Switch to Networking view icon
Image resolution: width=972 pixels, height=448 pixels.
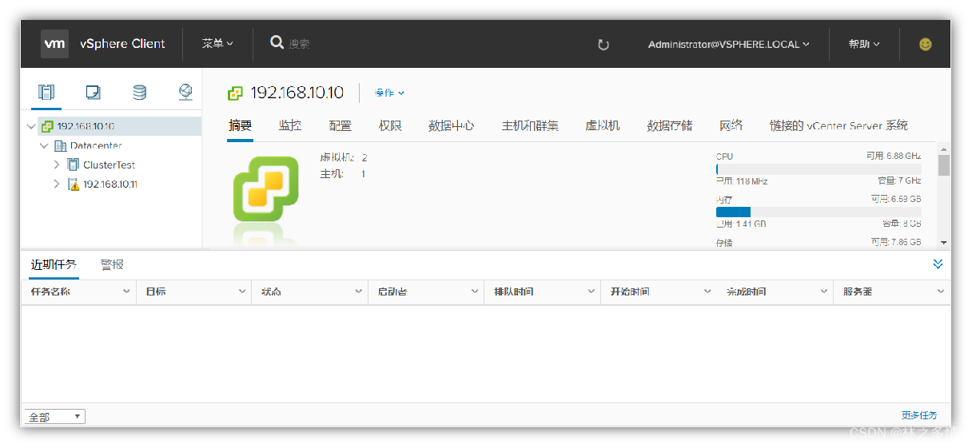pos(185,92)
